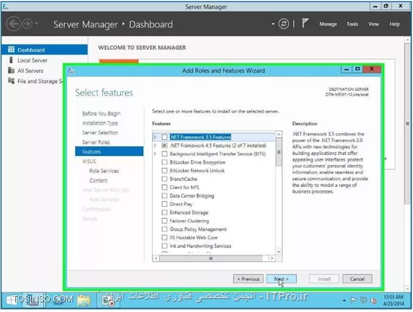
Task: Open the Content wizard step
Action: [98, 181]
